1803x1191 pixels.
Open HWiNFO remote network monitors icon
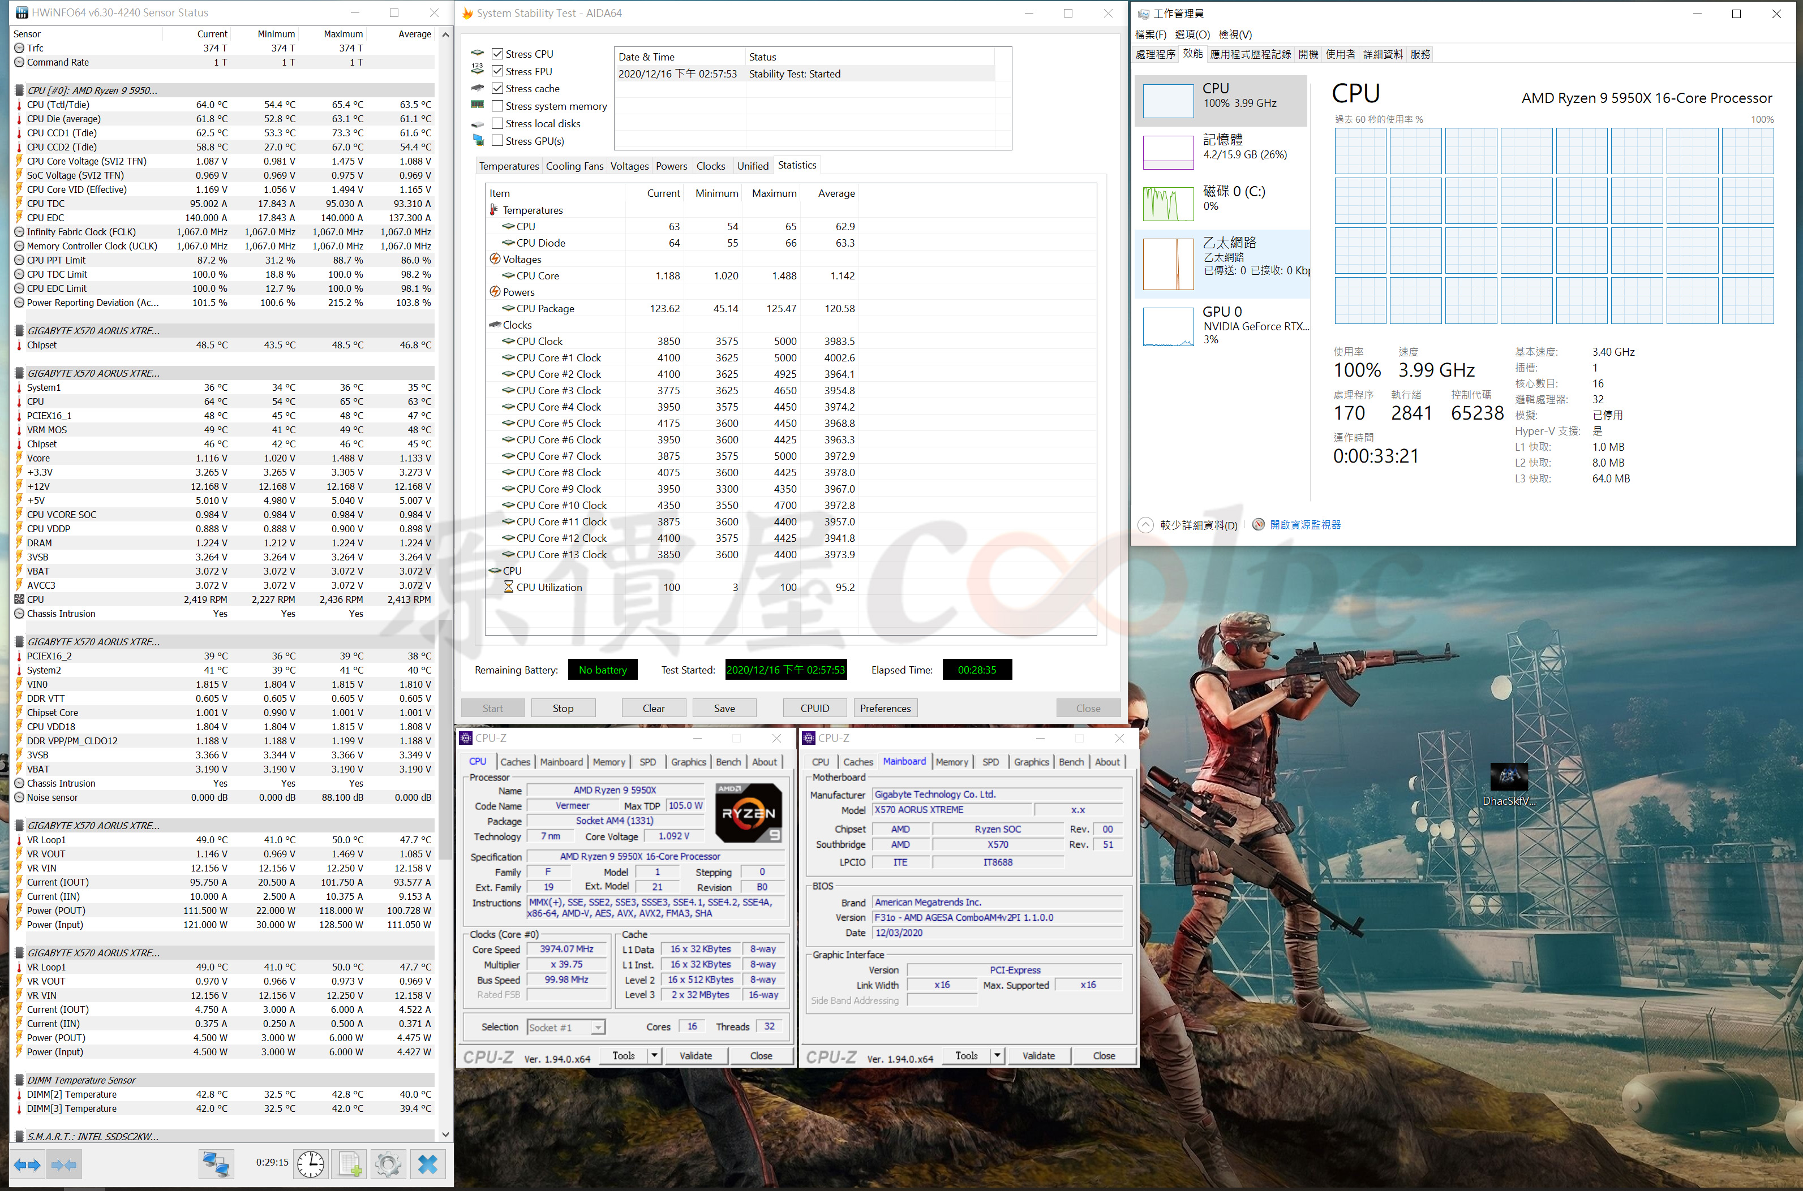pos(216,1164)
